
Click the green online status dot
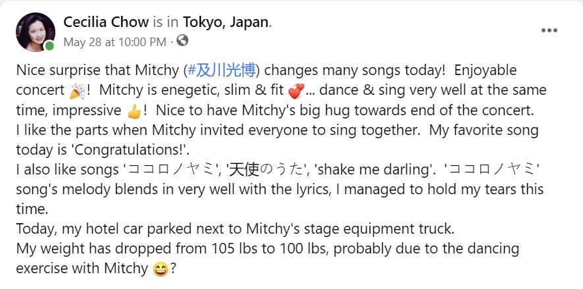tap(49, 45)
